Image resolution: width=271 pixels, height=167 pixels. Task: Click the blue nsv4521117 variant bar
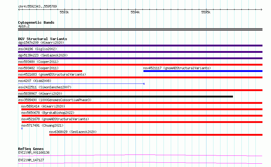(203, 71)
